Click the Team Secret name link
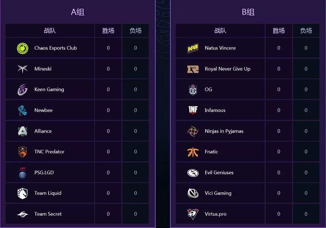 click(48, 214)
